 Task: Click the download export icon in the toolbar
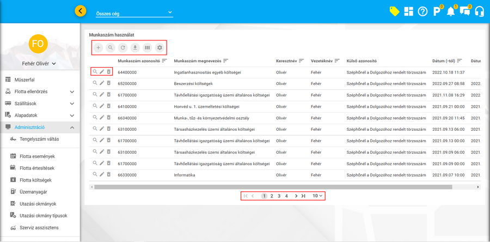(135, 48)
